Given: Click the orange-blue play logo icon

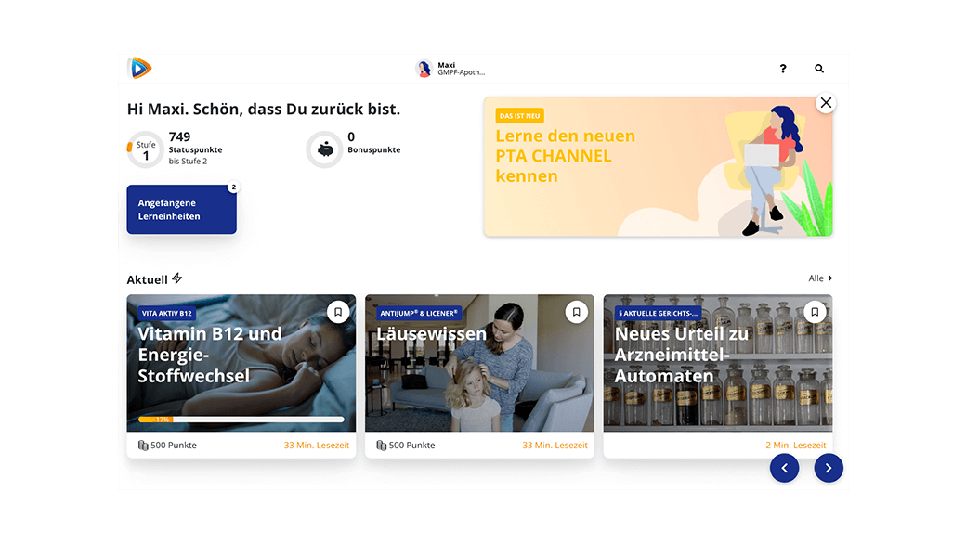Looking at the screenshot, I should click(x=140, y=68).
